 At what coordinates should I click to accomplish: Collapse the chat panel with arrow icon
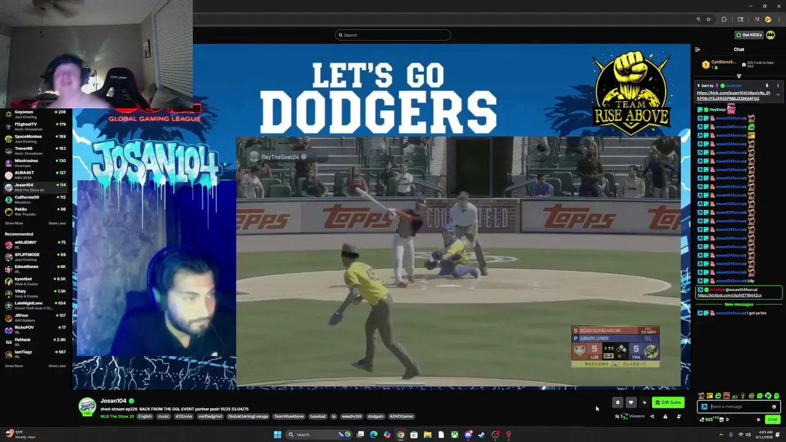pyautogui.click(x=697, y=50)
